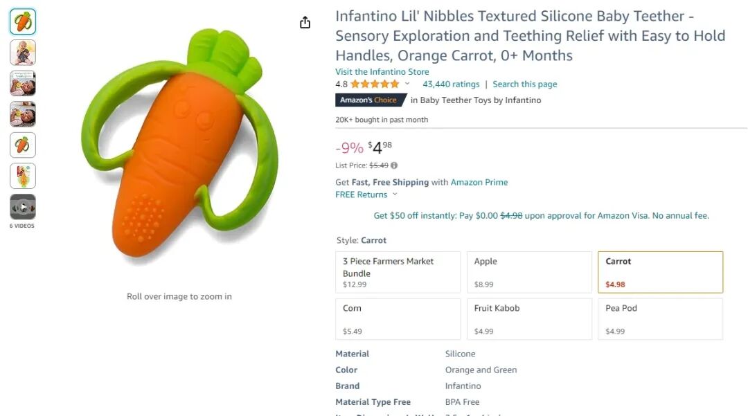
Task: Click the main carrot teether product image
Action: (179, 145)
